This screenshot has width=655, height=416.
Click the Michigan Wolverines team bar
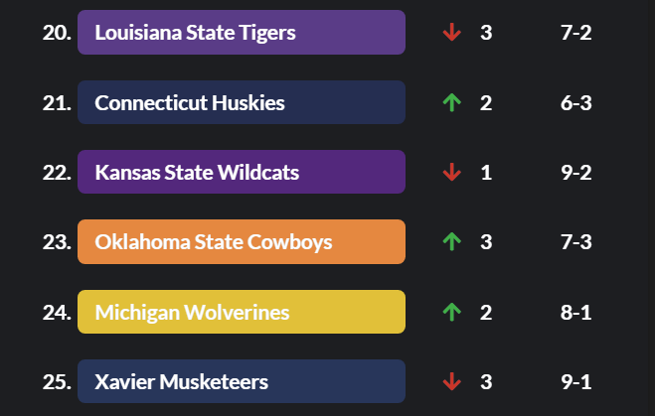pyautogui.click(x=241, y=313)
